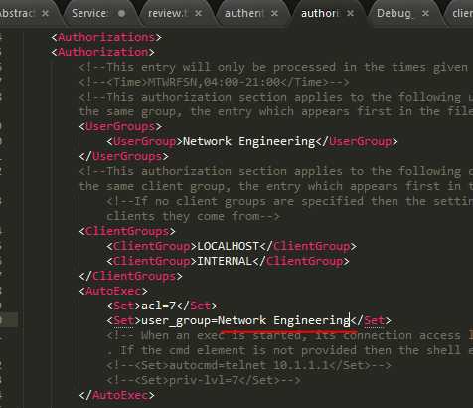Switch to the Service tab

point(88,13)
